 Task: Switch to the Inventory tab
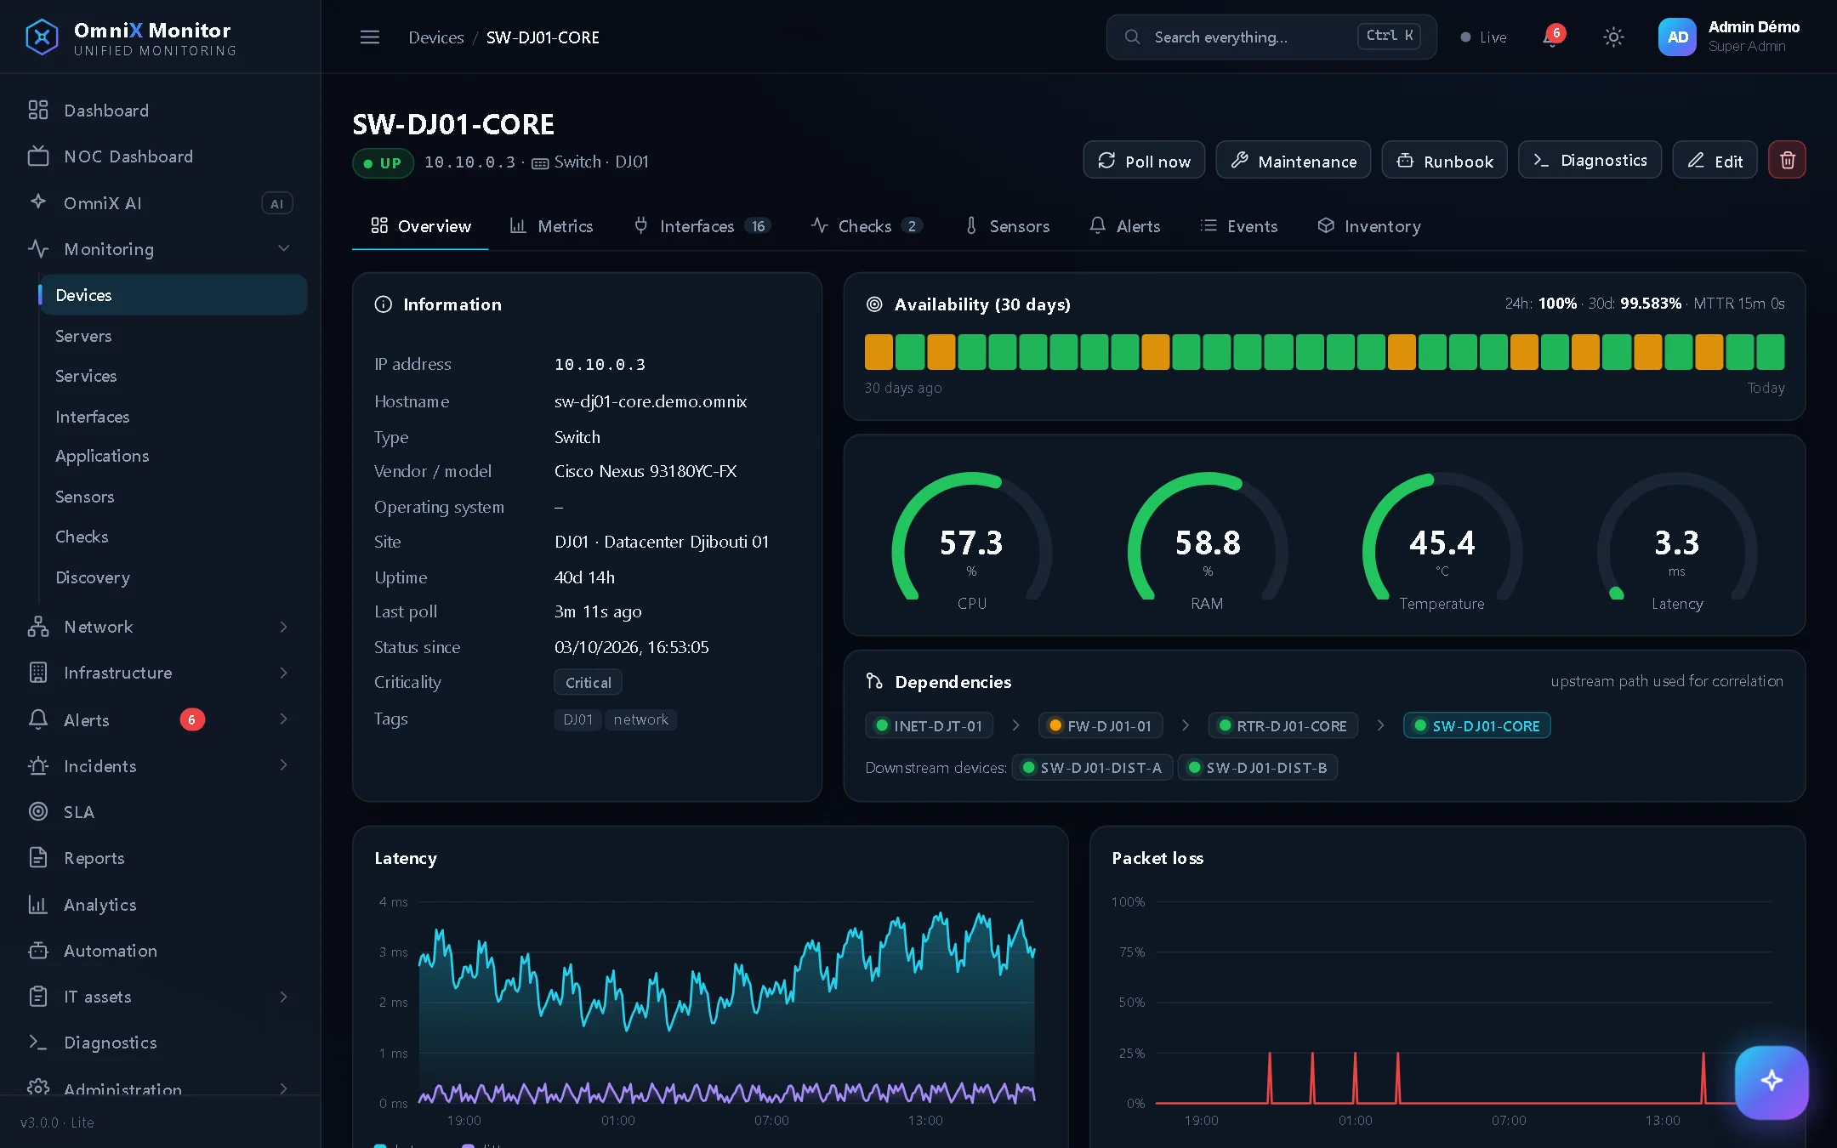pos(1368,225)
